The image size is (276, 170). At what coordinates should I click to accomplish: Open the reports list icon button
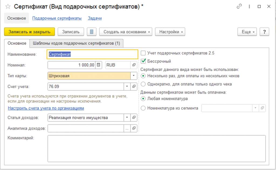click(x=92, y=32)
